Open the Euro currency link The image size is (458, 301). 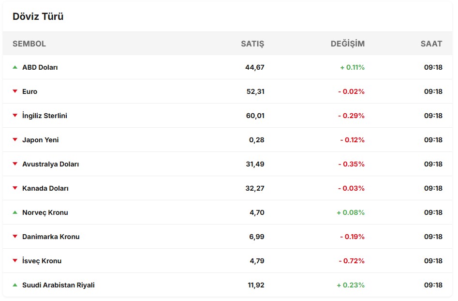[30, 91]
